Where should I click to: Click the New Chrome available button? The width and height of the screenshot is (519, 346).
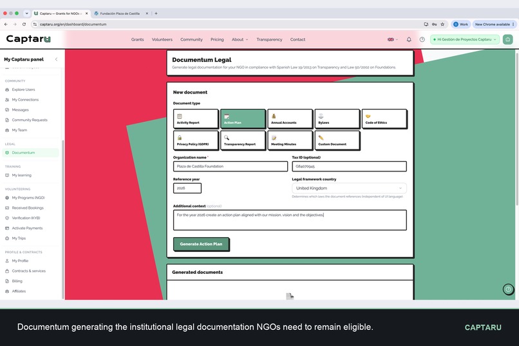tap(495, 24)
